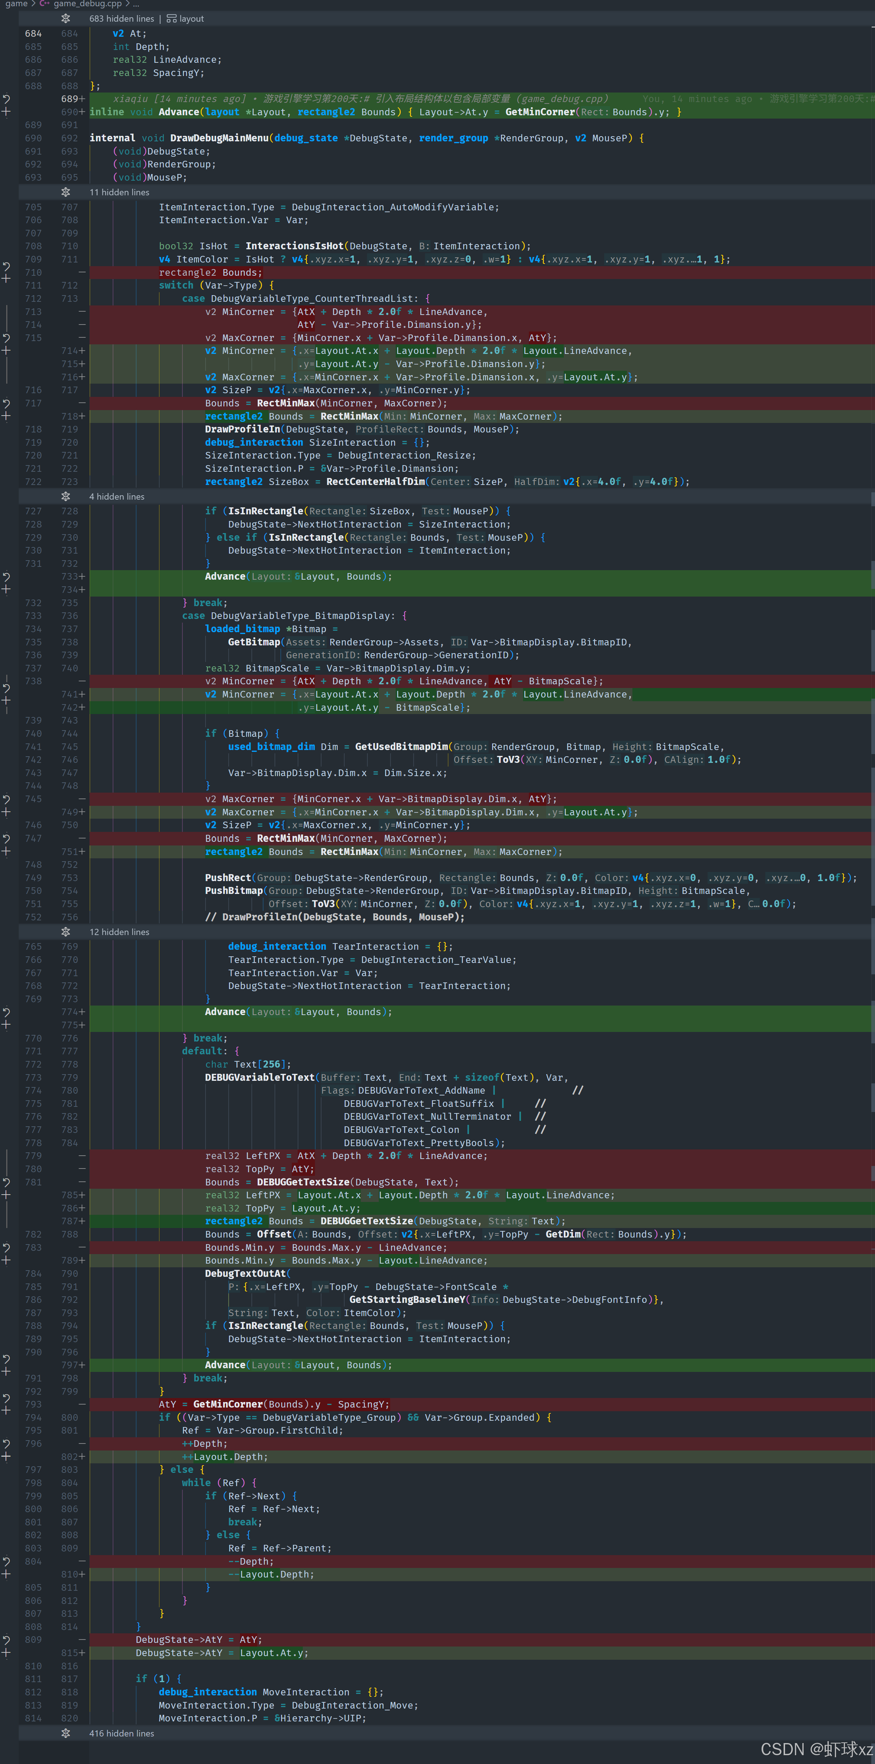Jump to the 'layout' symbol breadcrumb
The height and width of the screenshot is (1764, 875).
(x=191, y=18)
